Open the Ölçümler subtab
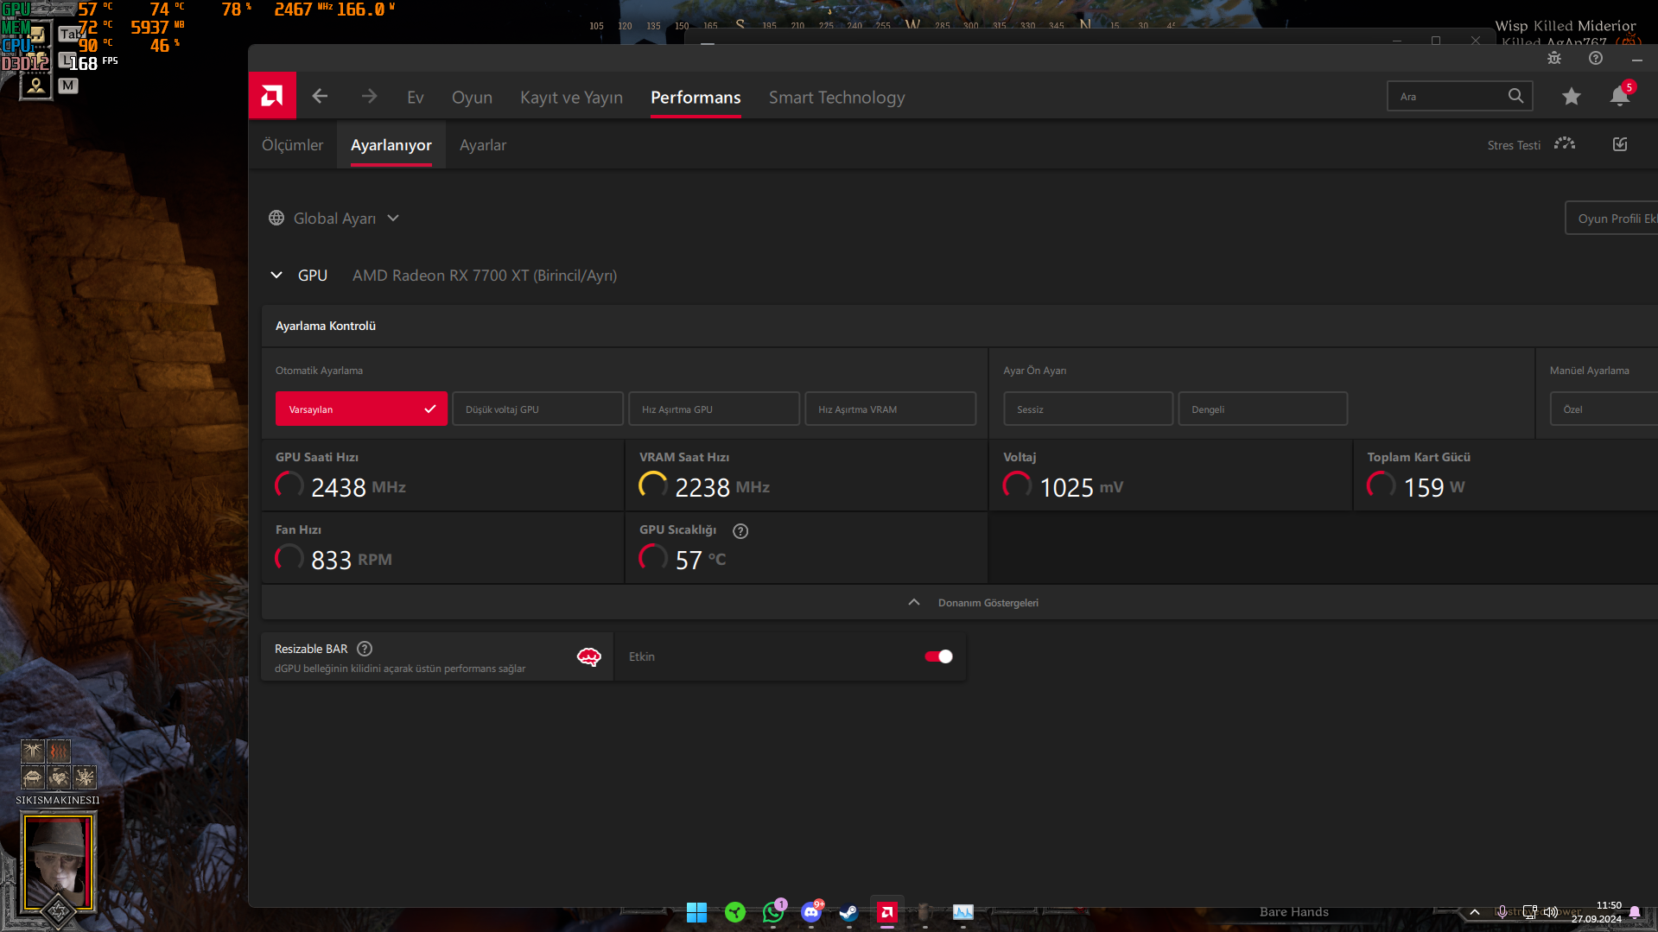Image resolution: width=1658 pixels, height=932 pixels. click(x=292, y=145)
